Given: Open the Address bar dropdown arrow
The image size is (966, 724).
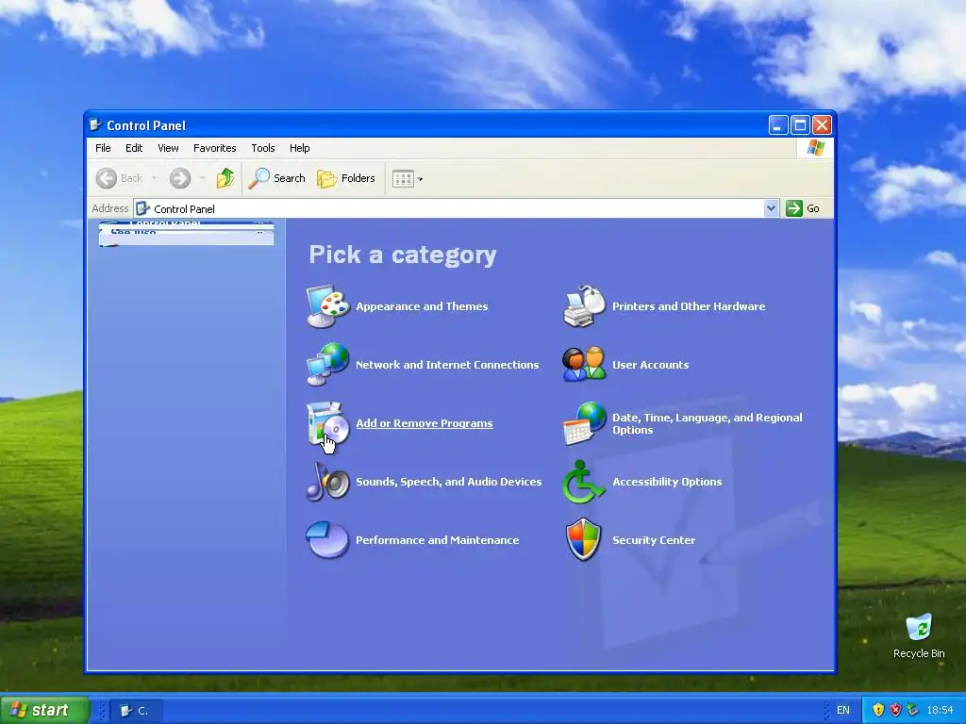Looking at the screenshot, I should coord(771,208).
